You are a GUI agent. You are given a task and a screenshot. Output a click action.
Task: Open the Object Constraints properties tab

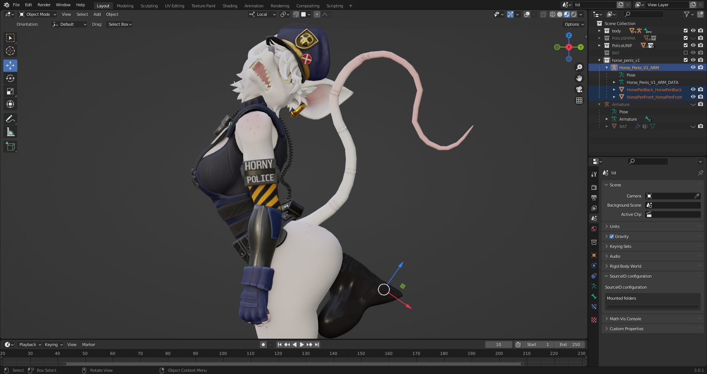(594, 275)
